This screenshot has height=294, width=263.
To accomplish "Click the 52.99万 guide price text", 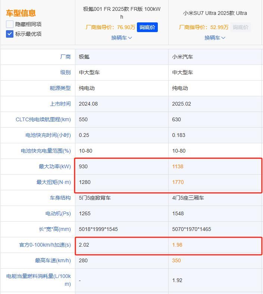I will [219, 27].
